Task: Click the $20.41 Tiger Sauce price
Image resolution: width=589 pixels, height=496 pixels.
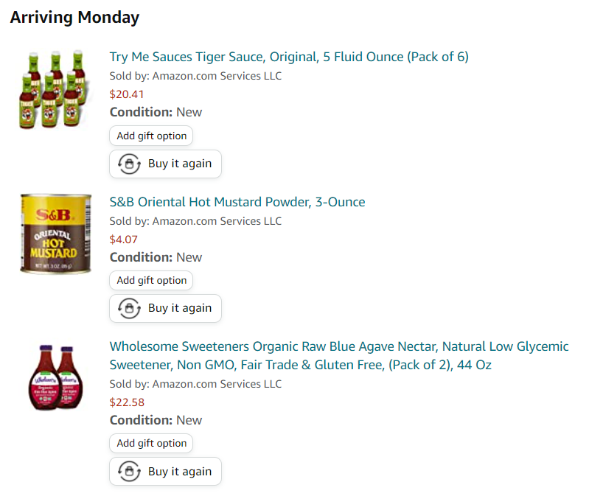Action: pyautogui.click(x=127, y=94)
